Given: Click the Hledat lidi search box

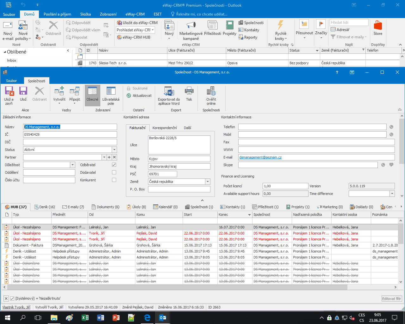Looking at the screenshot, I should click(349, 22).
